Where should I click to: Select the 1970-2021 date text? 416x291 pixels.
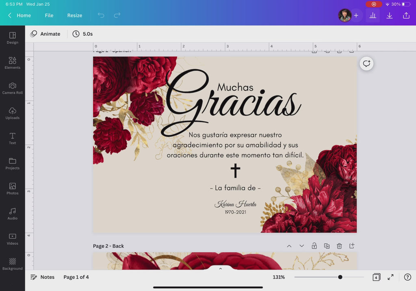click(235, 212)
